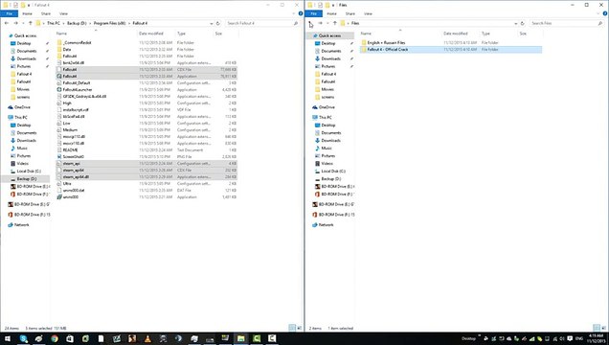609x345 pixels.
Task: Open help in the Fallout 4 window
Action: click(301, 13)
